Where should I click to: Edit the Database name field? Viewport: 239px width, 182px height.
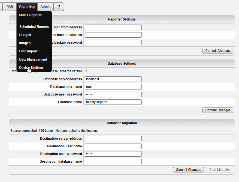(113, 102)
